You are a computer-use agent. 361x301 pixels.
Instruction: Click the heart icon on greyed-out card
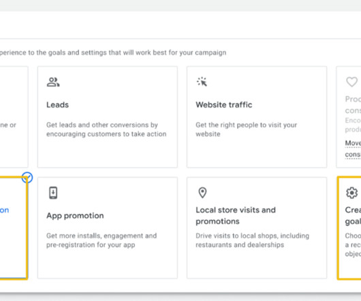point(351,82)
